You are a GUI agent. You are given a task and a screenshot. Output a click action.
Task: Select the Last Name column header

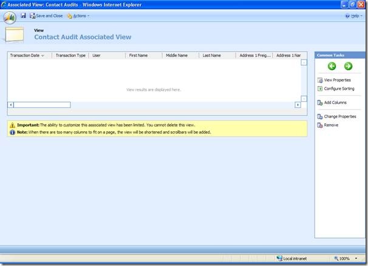[212, 55]
